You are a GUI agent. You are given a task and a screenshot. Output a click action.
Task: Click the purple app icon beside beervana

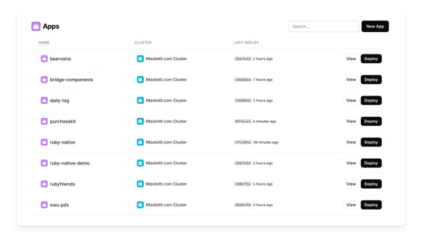point(44,59)
